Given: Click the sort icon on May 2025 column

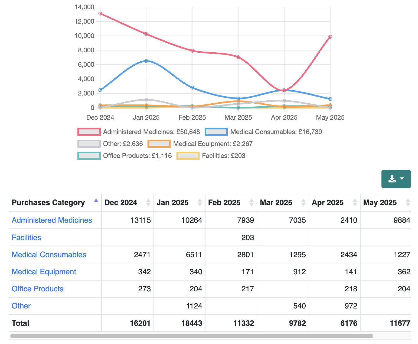Looking at the screenshot, I should click(x=408, y=202).
